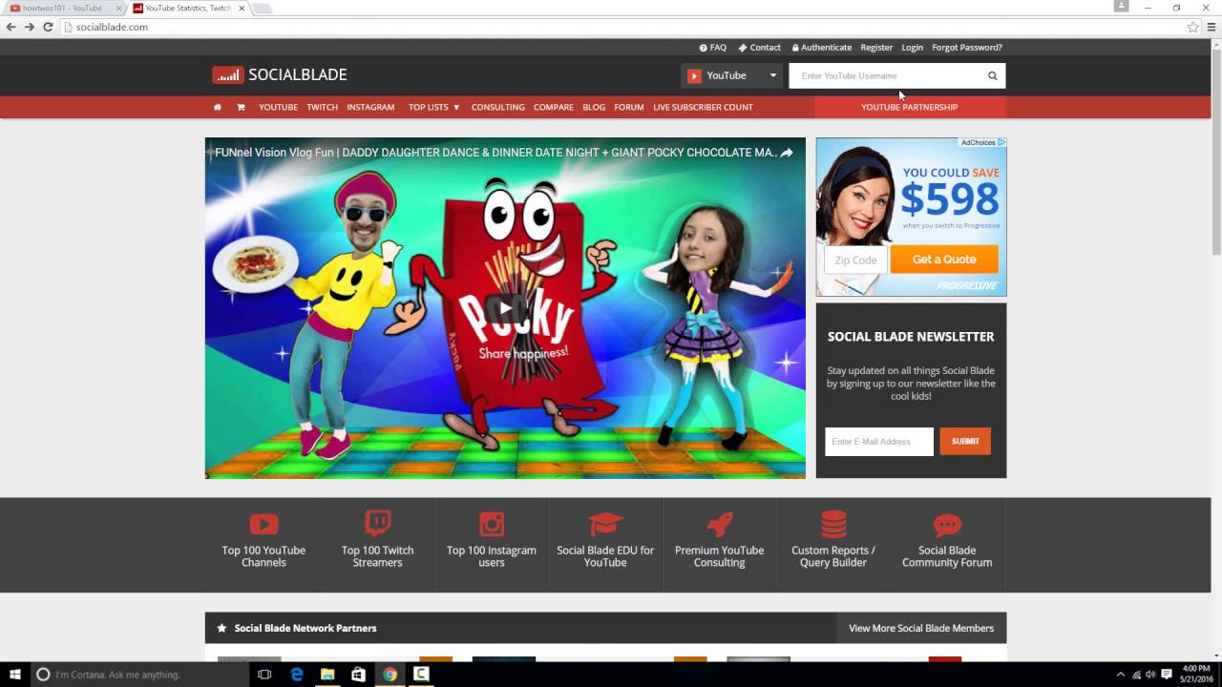Open File Explorer on taskbar

327,675
